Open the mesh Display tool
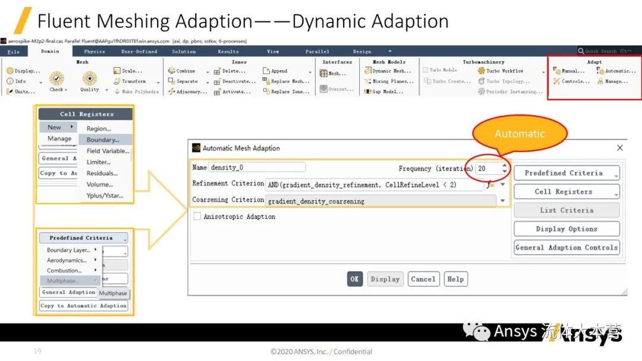Screen dimensions: 642x361 pyautogui.click(x=24, y=71)
